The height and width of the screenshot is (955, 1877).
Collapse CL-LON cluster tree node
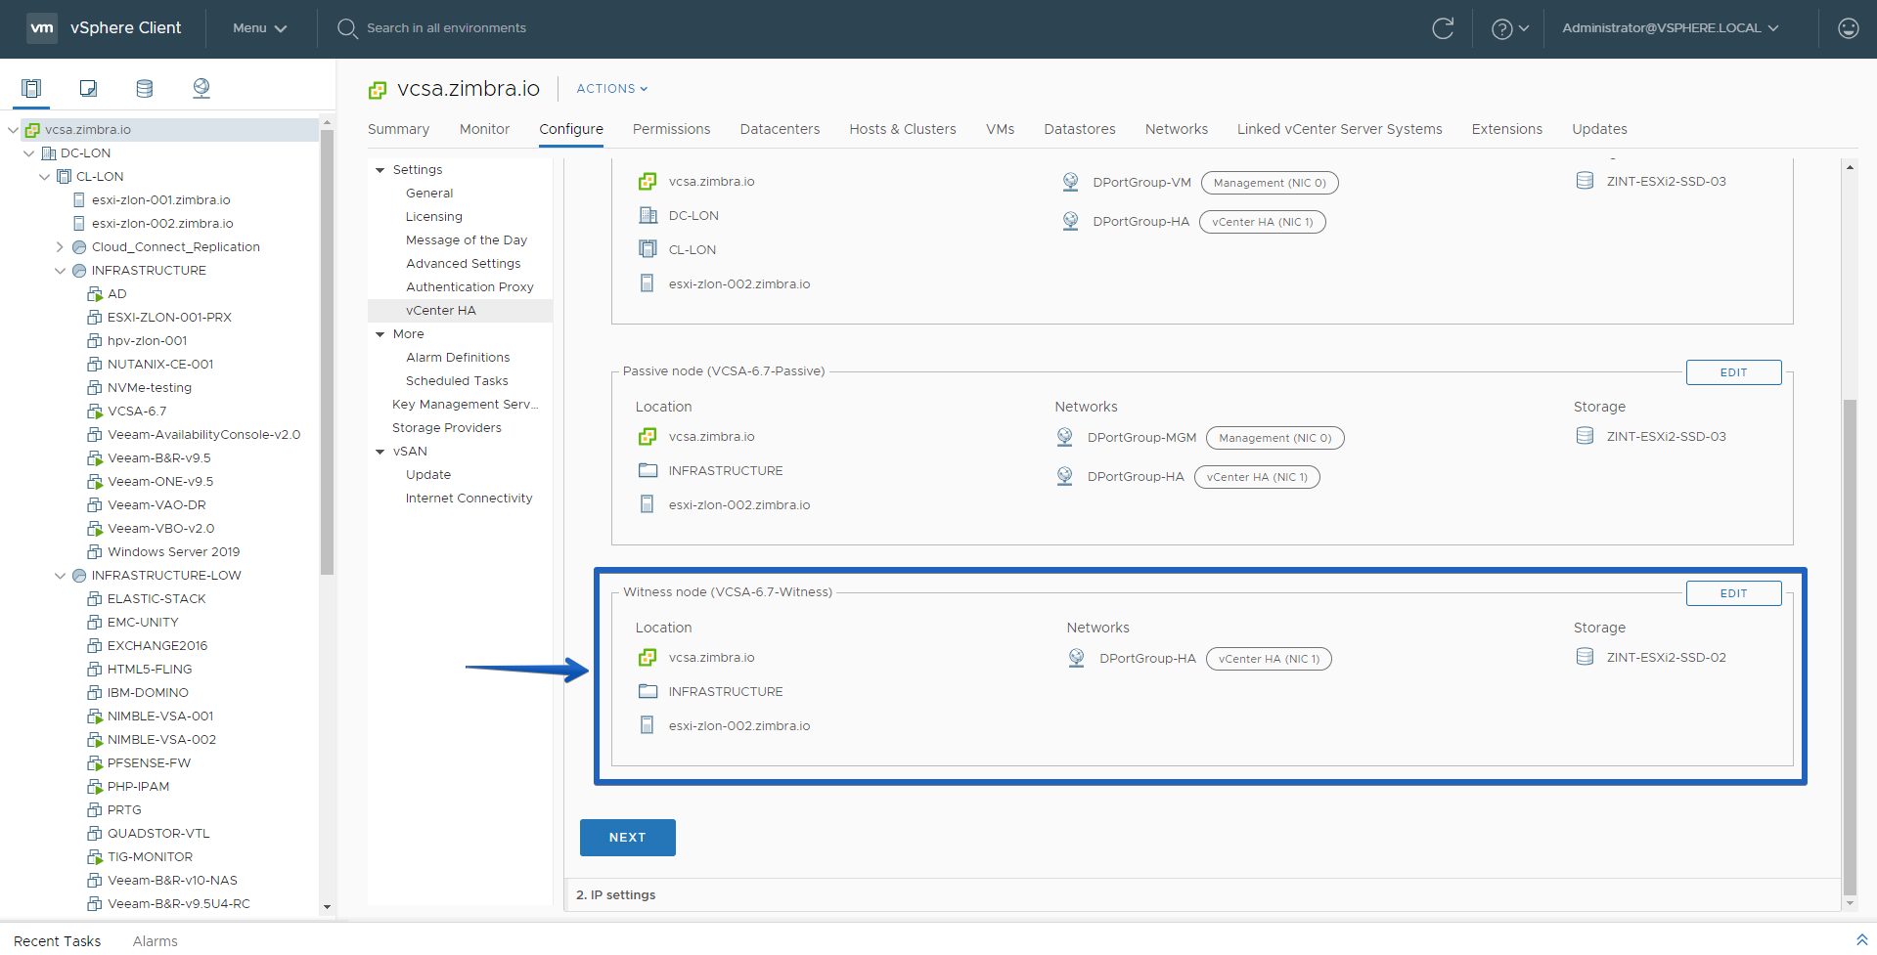click(x=44, y=177)
